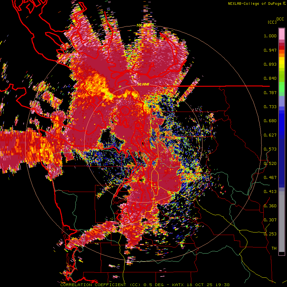Click the 100 NMI range ring label

pyautogui.click(x=143, y=25)
